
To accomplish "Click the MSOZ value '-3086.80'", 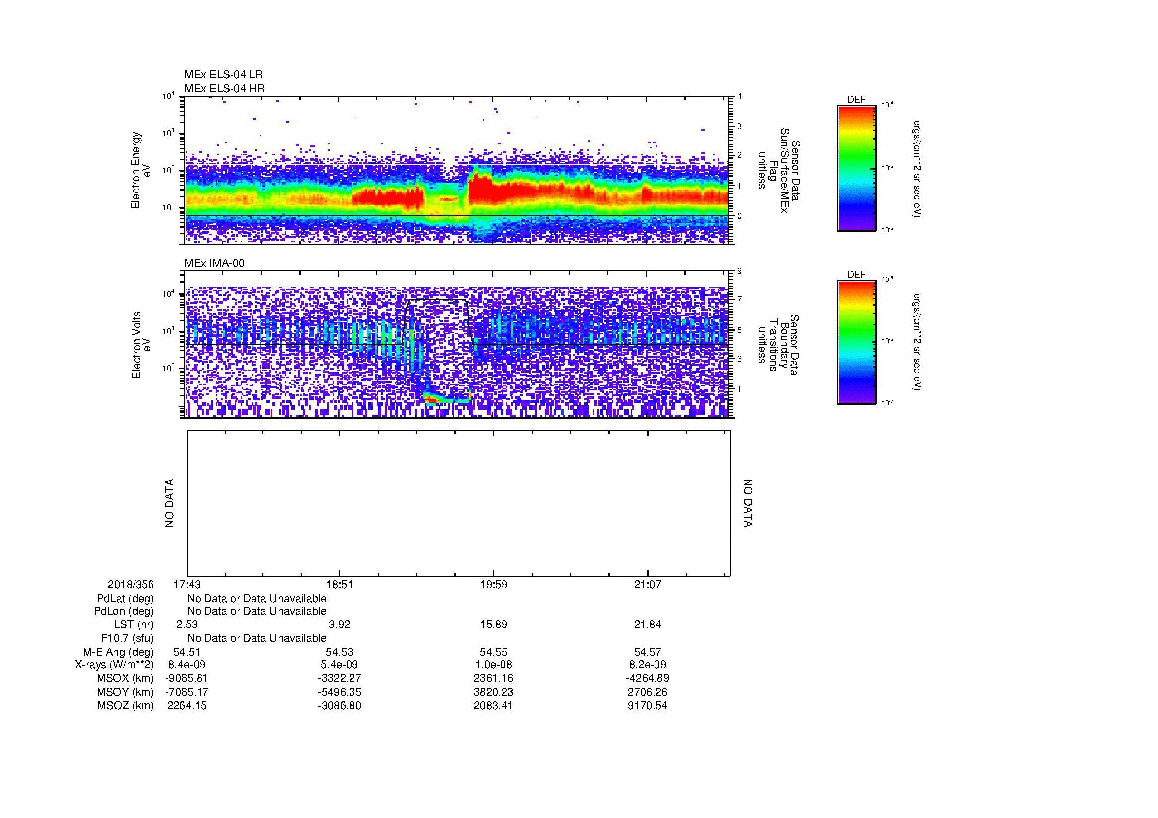I will click(340, 706).
